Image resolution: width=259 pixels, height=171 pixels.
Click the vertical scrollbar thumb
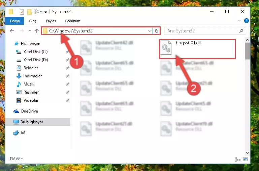point(247,51)
